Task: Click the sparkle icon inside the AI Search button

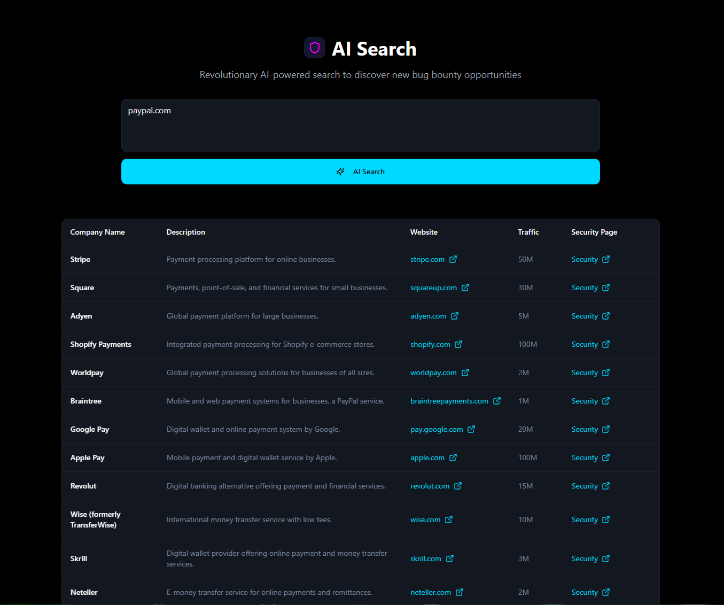Action: 340,172
